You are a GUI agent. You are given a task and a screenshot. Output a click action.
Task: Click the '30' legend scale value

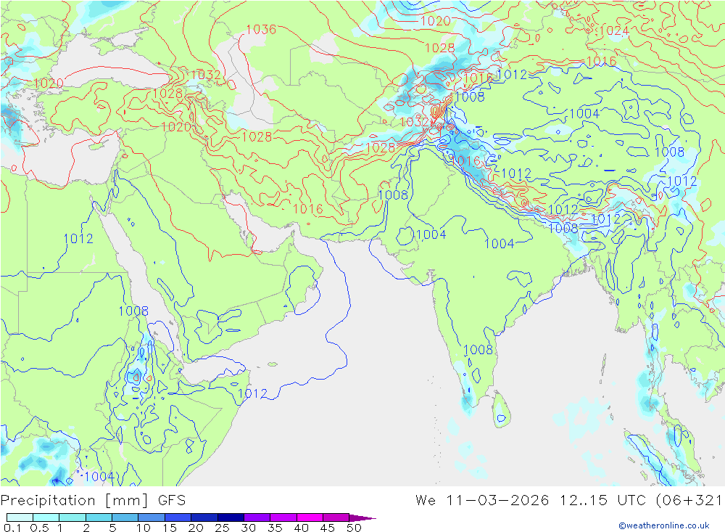(x=249, y=528)
